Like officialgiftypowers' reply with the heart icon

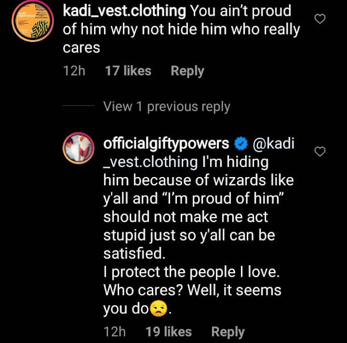point(320,151)
